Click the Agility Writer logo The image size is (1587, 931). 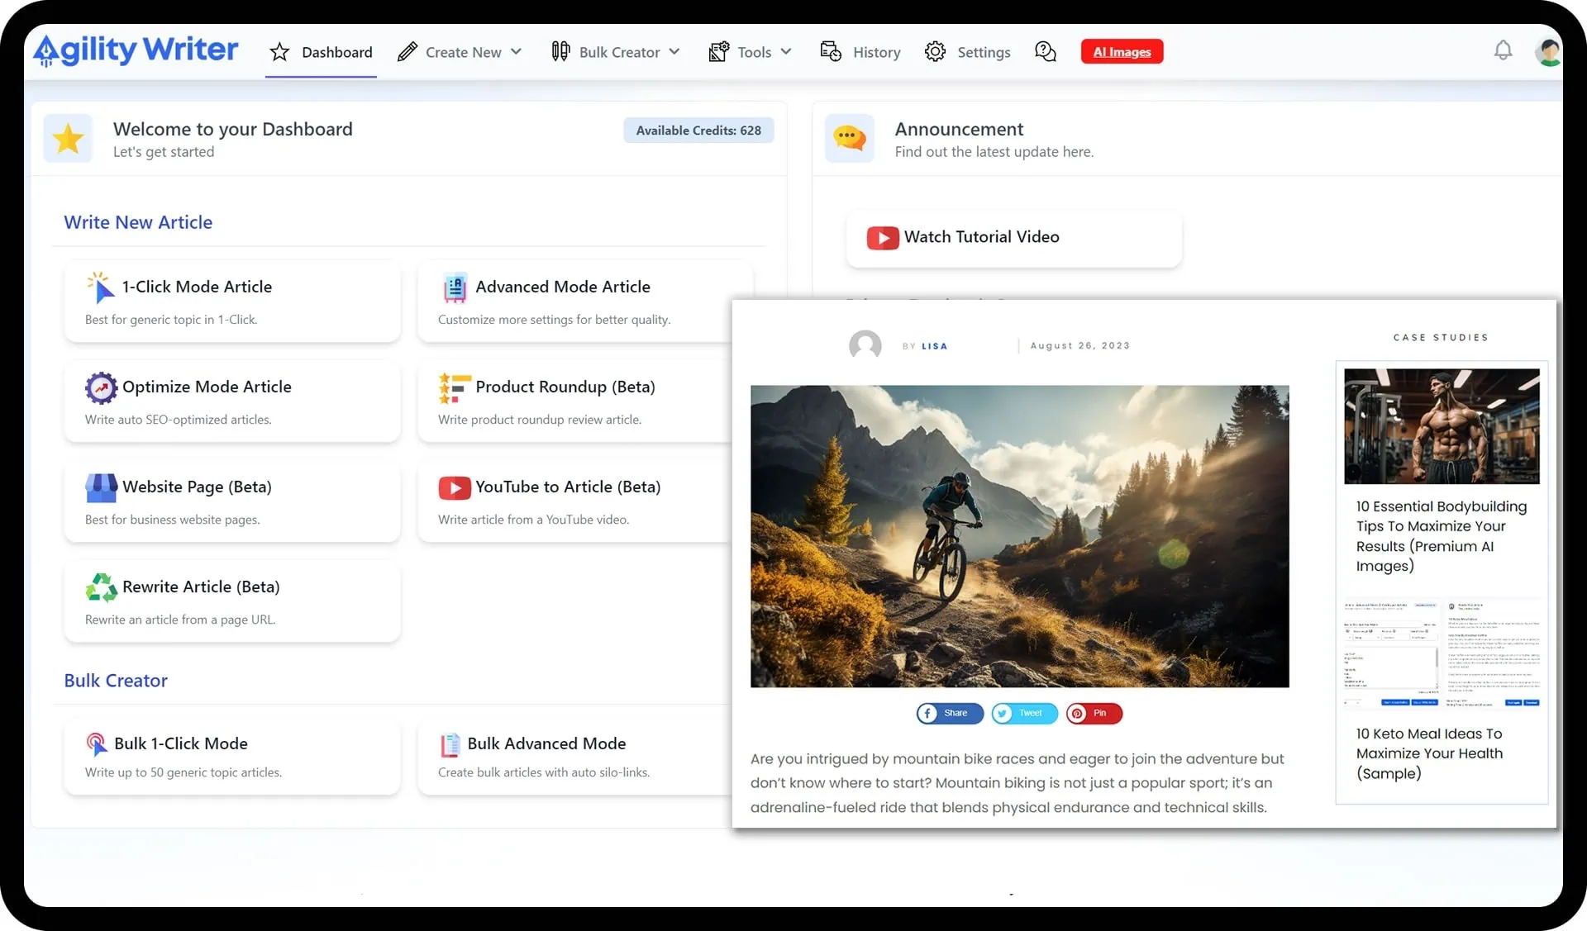pyautogui.click(x=136, y=50)
